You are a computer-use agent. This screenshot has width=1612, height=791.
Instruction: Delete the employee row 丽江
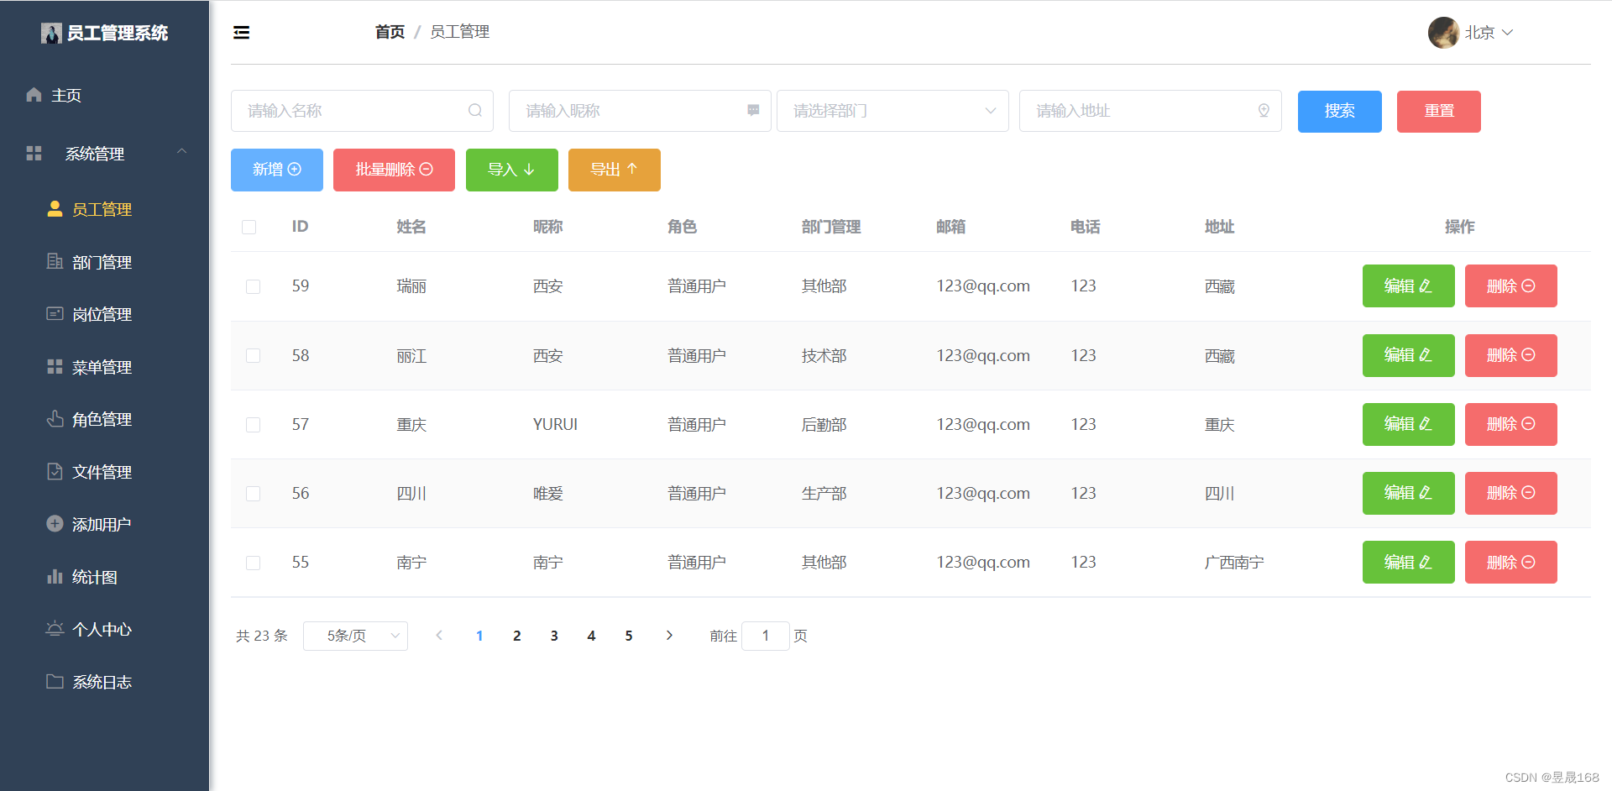(x=1511, y=355)
